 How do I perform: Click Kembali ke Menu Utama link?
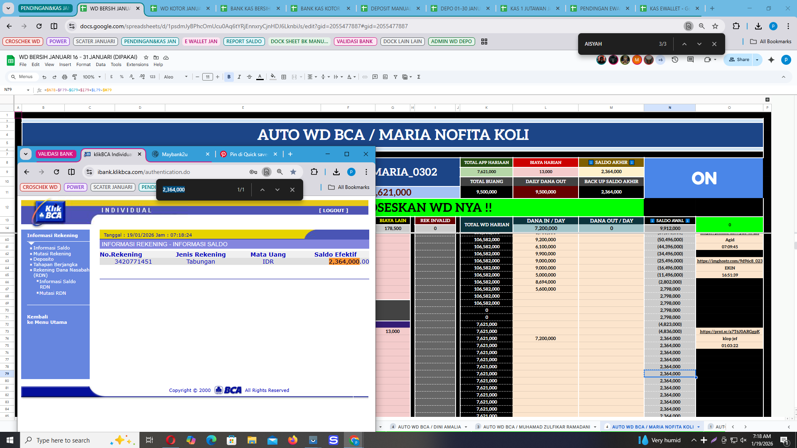(47, 319)
